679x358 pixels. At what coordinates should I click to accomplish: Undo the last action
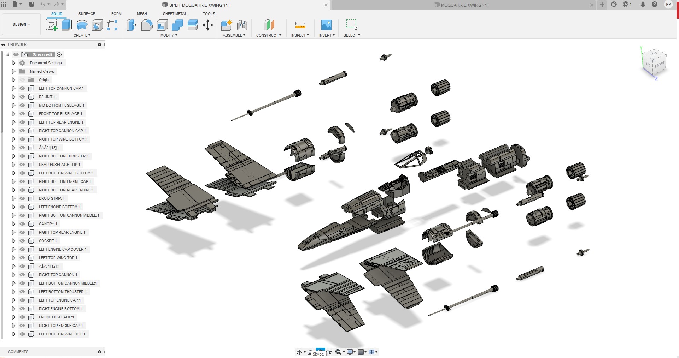(x=43, y=4)
